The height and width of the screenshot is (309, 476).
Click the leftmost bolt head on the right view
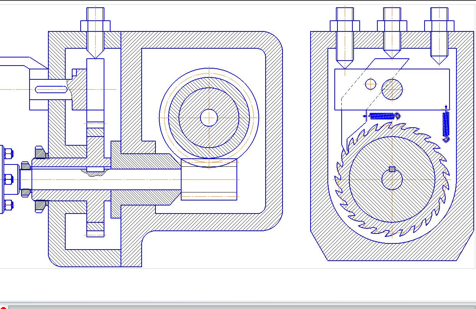345,26
